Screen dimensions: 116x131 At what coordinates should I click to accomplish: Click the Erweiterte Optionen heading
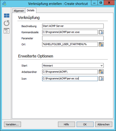[x=36, y=56]
